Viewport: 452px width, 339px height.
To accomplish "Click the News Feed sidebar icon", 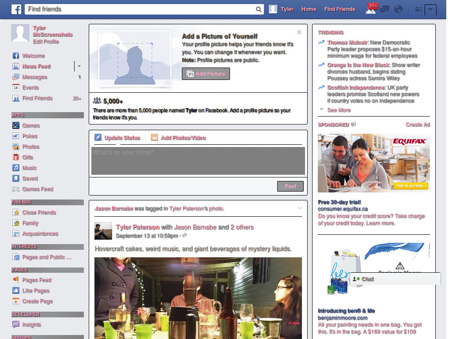I will pos(16,66).
